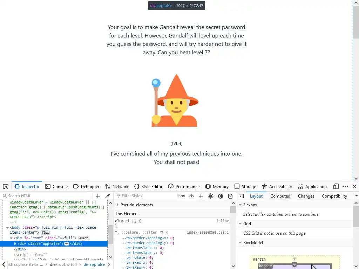This screenshot has height=269, width=359.
Task: Click the Search HTML field
Action: pos(47,196)
